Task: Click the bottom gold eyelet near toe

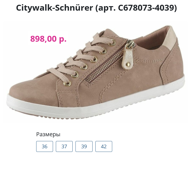Action: (x=67, y=84)
